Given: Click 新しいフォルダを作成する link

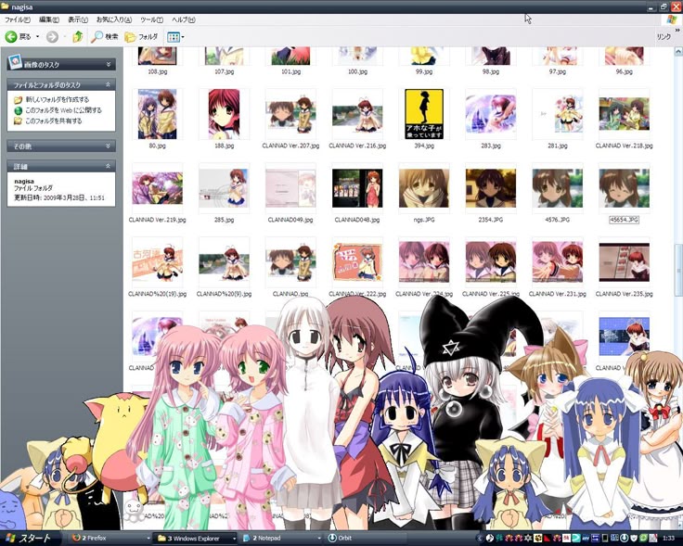Looking at the screenshot, I should [57, 99].
